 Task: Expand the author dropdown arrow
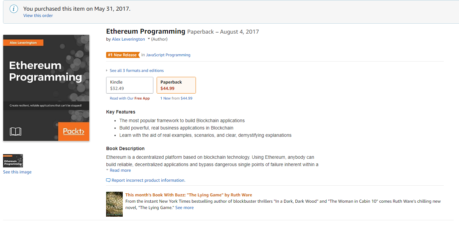click(x=149, y=39)
